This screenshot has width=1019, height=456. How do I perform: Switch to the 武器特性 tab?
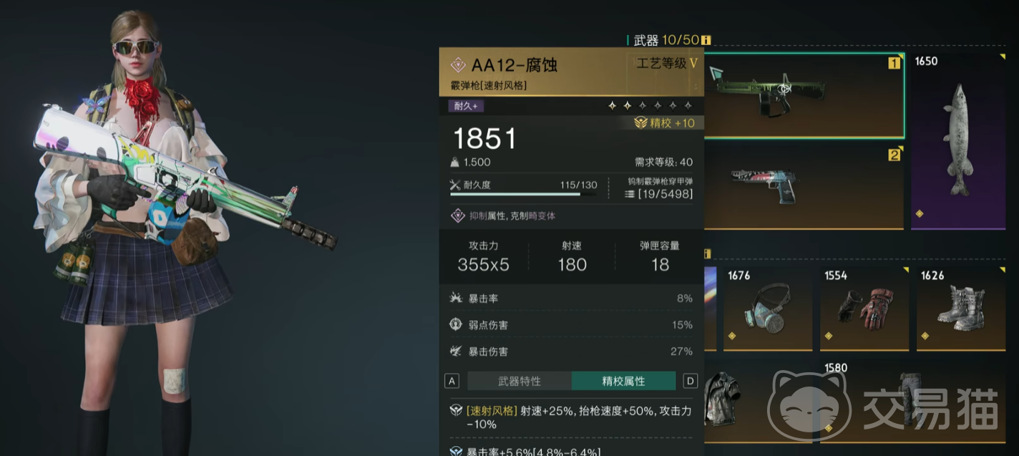520,381
